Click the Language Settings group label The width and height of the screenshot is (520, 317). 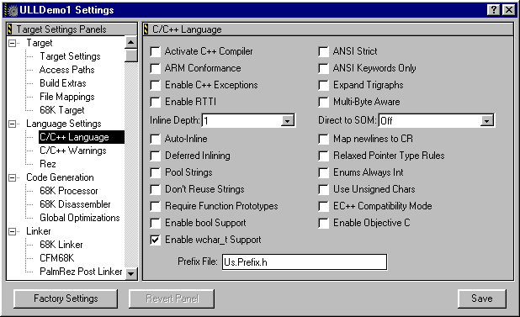(64, 124)
